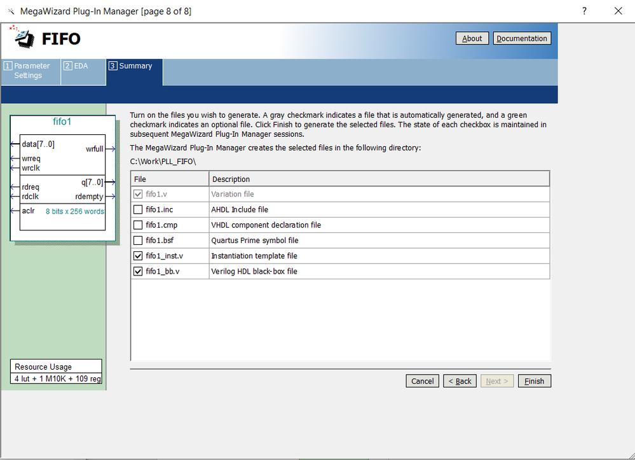Click the C:\Work\PLL_FIFO\ directory path
Screen dimensions: 635x460
(x=163, y=162)
